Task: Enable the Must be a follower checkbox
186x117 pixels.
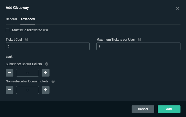Action: (8, 30)
